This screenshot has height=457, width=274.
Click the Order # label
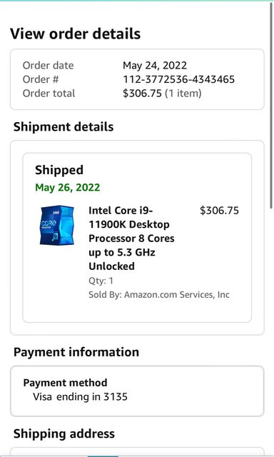coord(41,79)
